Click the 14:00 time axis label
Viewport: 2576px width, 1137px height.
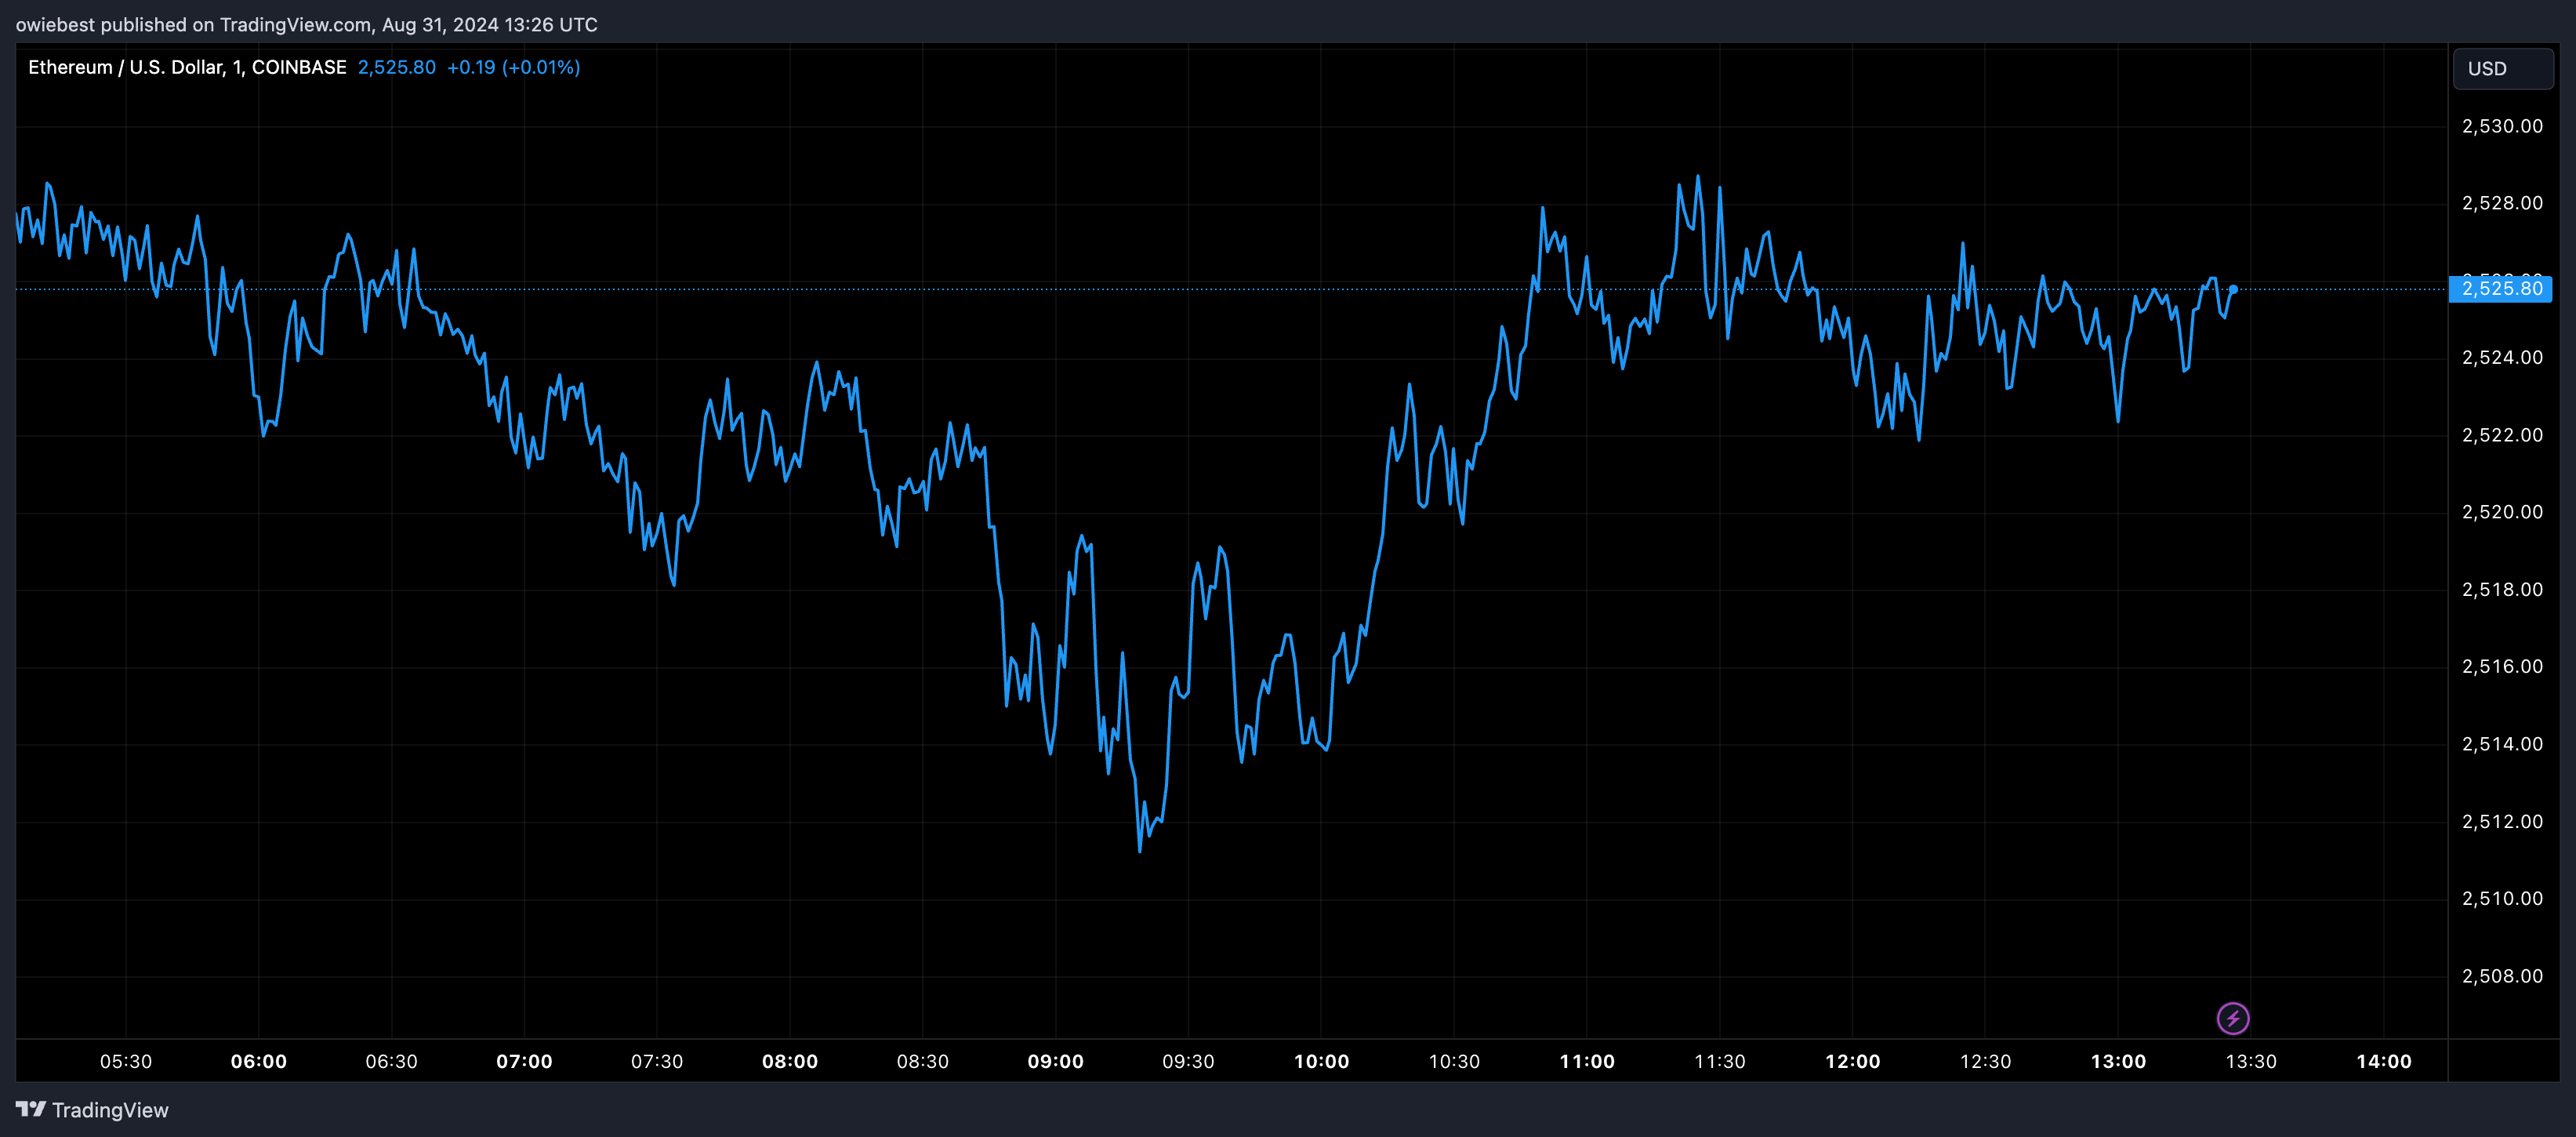point(2383,1061)
